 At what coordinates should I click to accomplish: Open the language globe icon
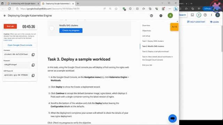[x=161, y=16]
